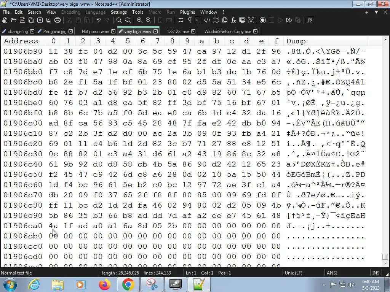Open the Edit menu
The width and height of the screenshot is (390, 292).
19,12
